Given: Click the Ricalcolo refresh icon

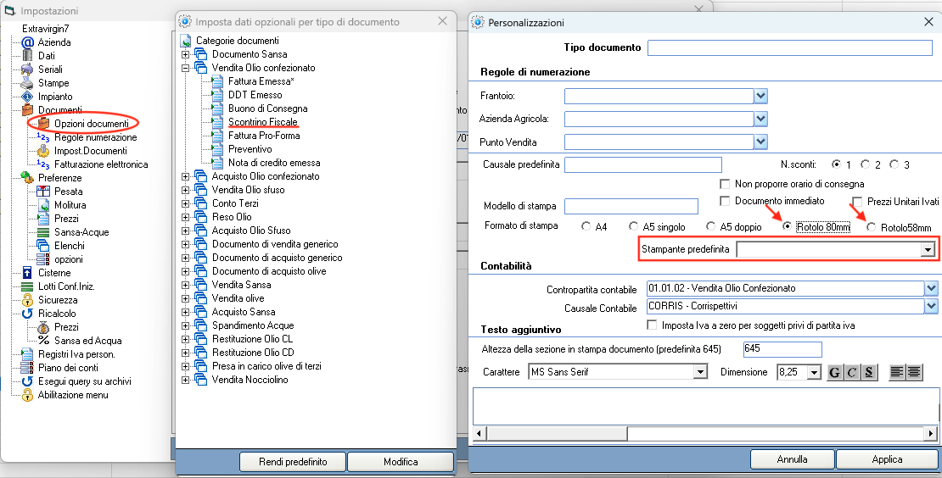Looking at the screenshot, I should pyautogui.click(x=28, y=313).
